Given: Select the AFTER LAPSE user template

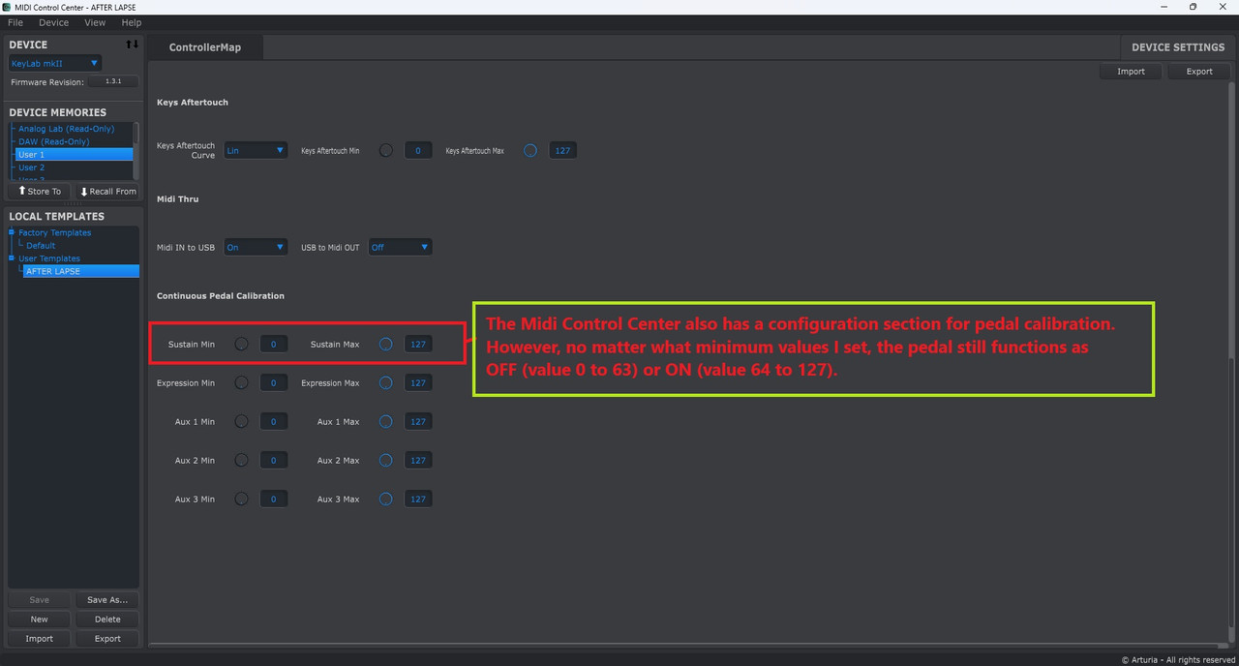Looking at the screenshot, I should click(80, 271).
